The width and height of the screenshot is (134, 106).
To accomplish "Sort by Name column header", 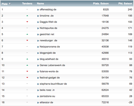I will click(40, 3).
